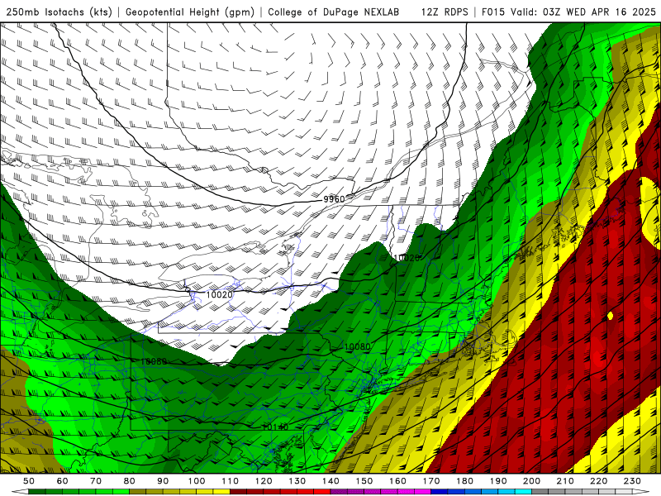Click the 150 value on the color scale
Screen dimensions: 661x496
pyautogui.click(x=364, y=481)
